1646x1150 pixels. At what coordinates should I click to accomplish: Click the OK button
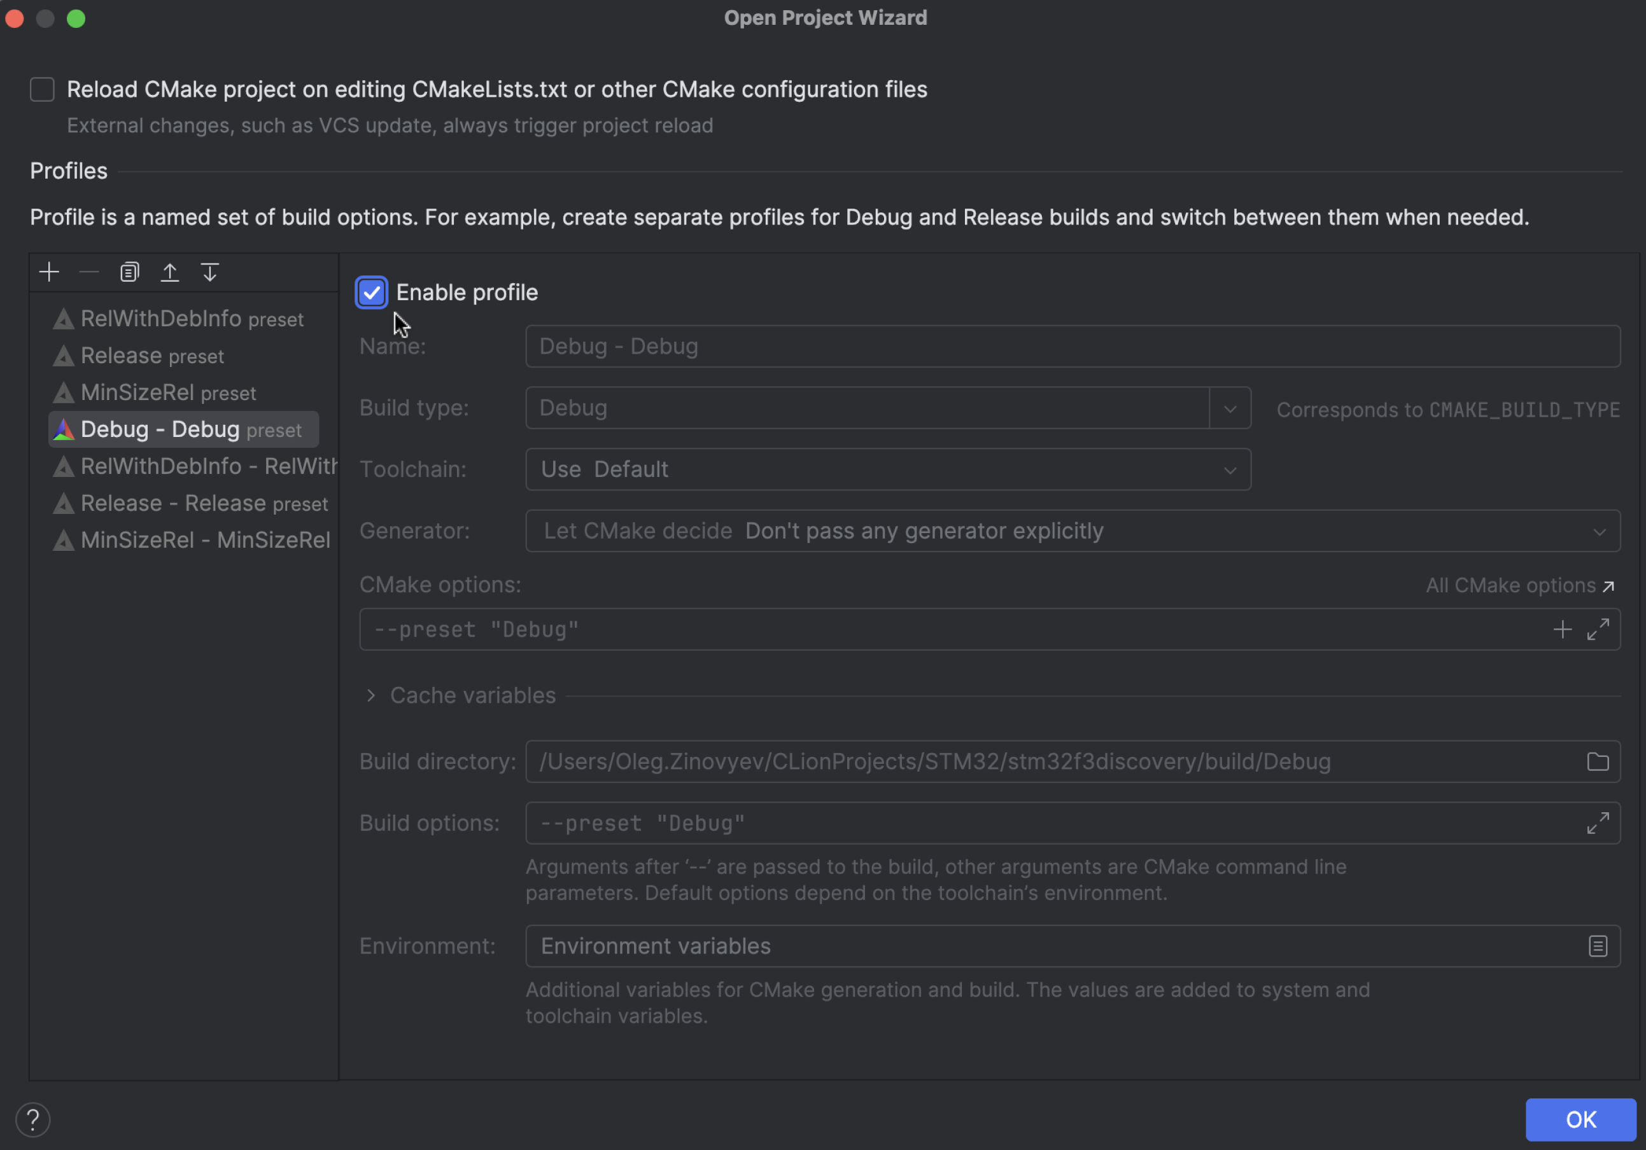1580,1119
